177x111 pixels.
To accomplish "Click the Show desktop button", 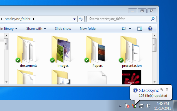I will pos(175,106).
